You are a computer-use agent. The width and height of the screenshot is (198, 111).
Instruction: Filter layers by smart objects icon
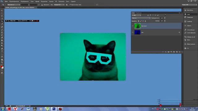tap(158, 15)
